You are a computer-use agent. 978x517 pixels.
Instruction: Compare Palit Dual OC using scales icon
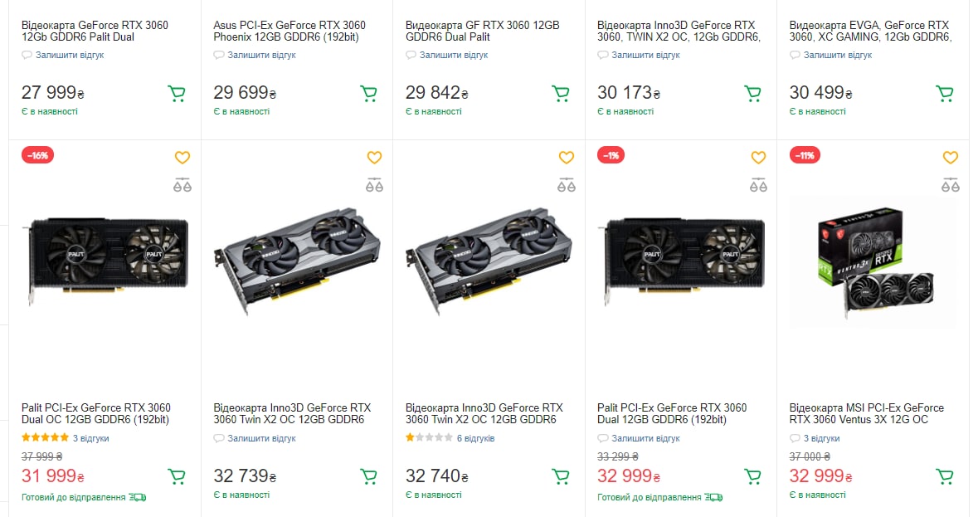coord(182,185)
